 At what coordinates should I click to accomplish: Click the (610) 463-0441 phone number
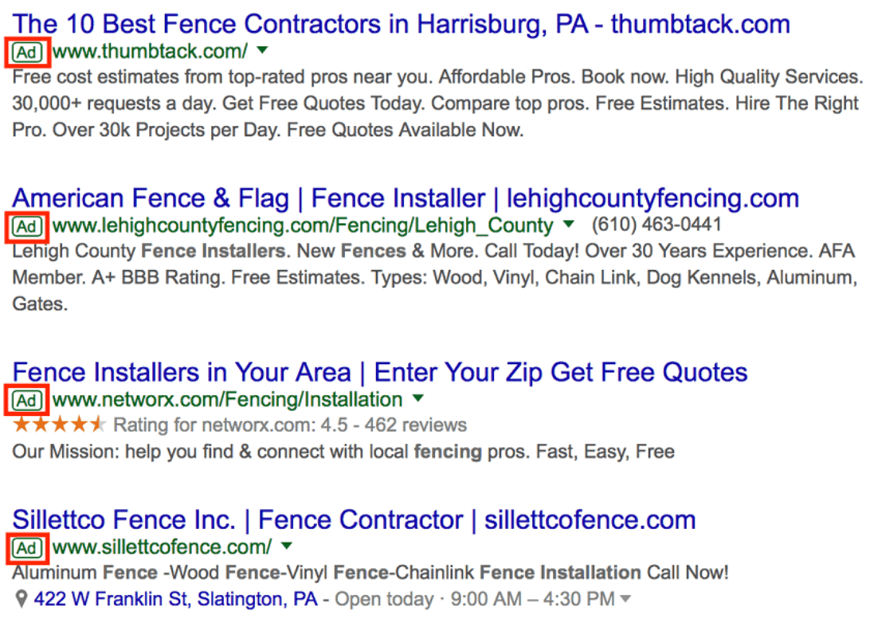click(x=656, y=225)
